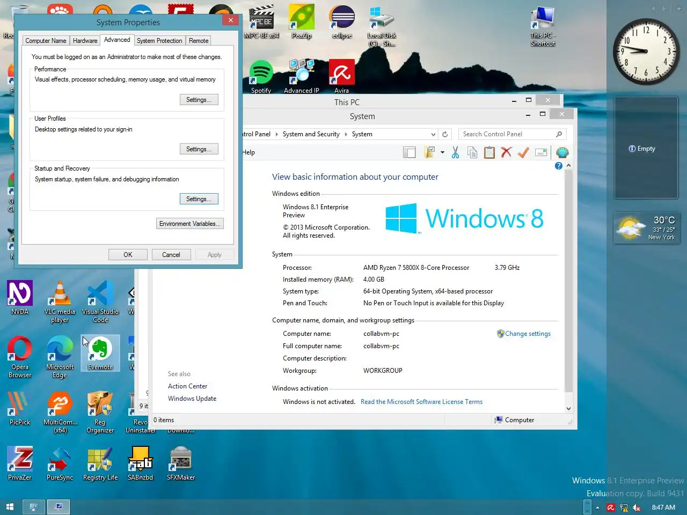Show hidden system tray icons
Viewport: 687px width, 515px height.
pos(597,507)
